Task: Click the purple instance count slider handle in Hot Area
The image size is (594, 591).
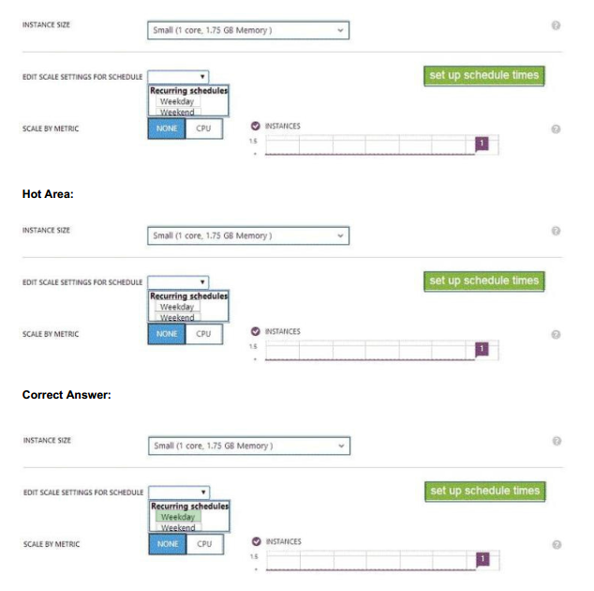Action: (482, 349)
